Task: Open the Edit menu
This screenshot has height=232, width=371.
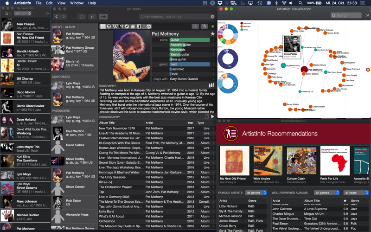Action: [49, 3]
